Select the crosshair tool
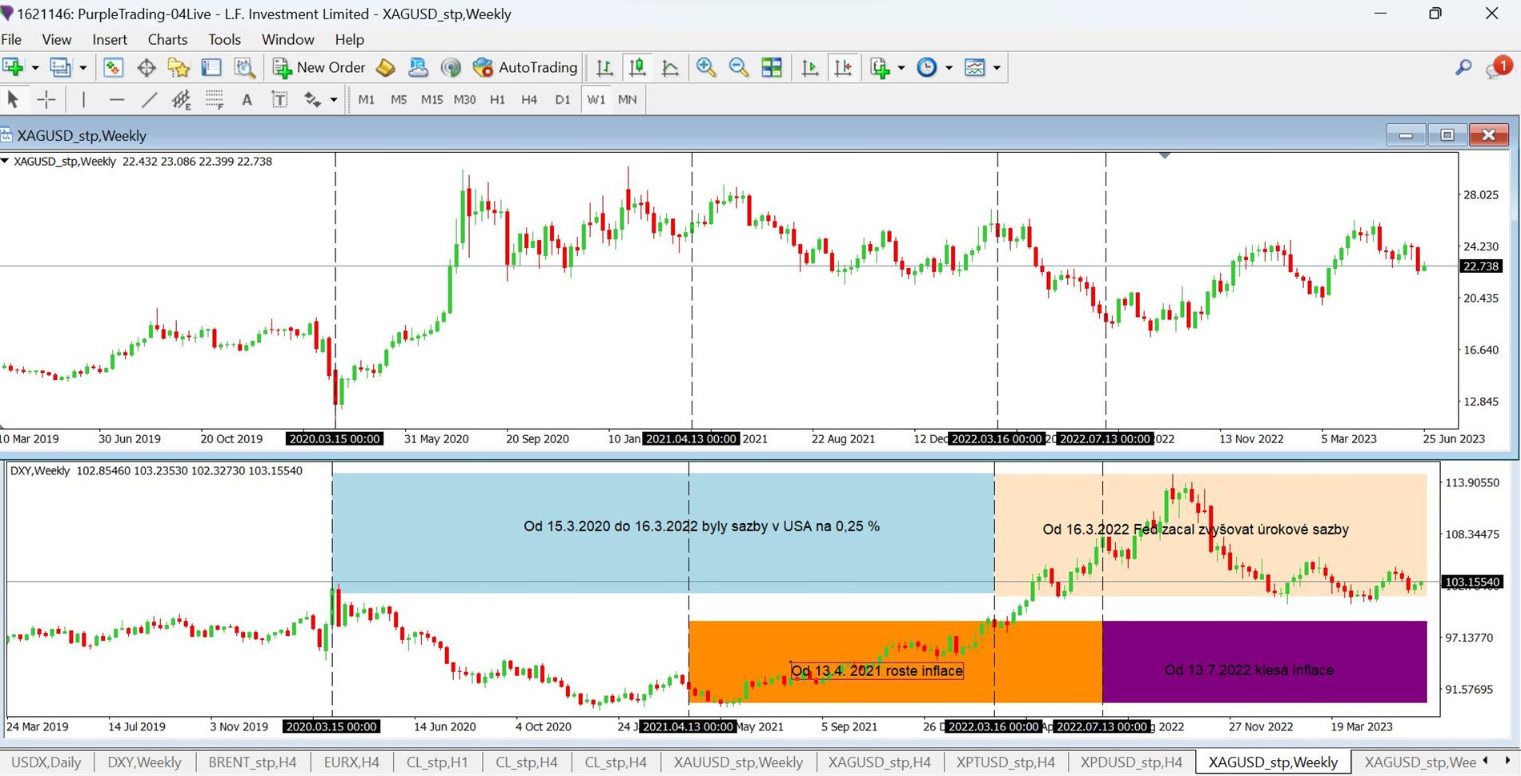This screenshot has height=776, width=1521. click(46, 100)
